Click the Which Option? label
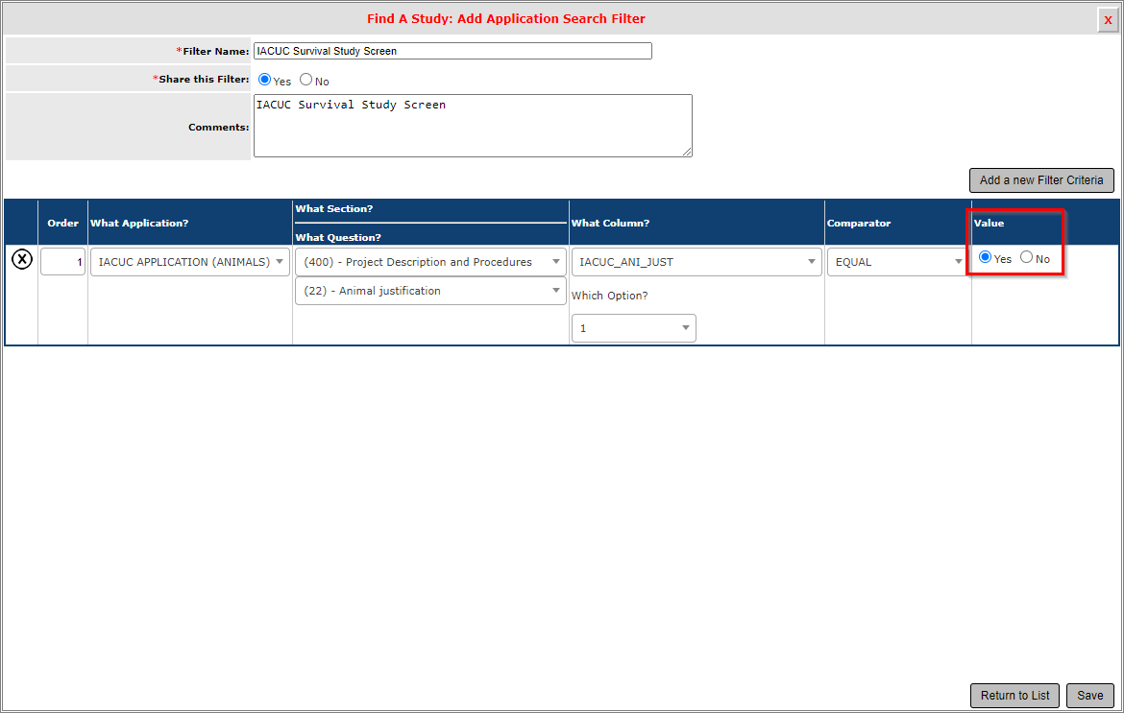Screen dimensions: 1124x713 click(x=609, y=296)
